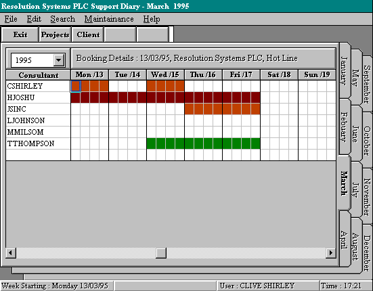Switch to the January tab

pyautogui.click(x=344, y=70)
